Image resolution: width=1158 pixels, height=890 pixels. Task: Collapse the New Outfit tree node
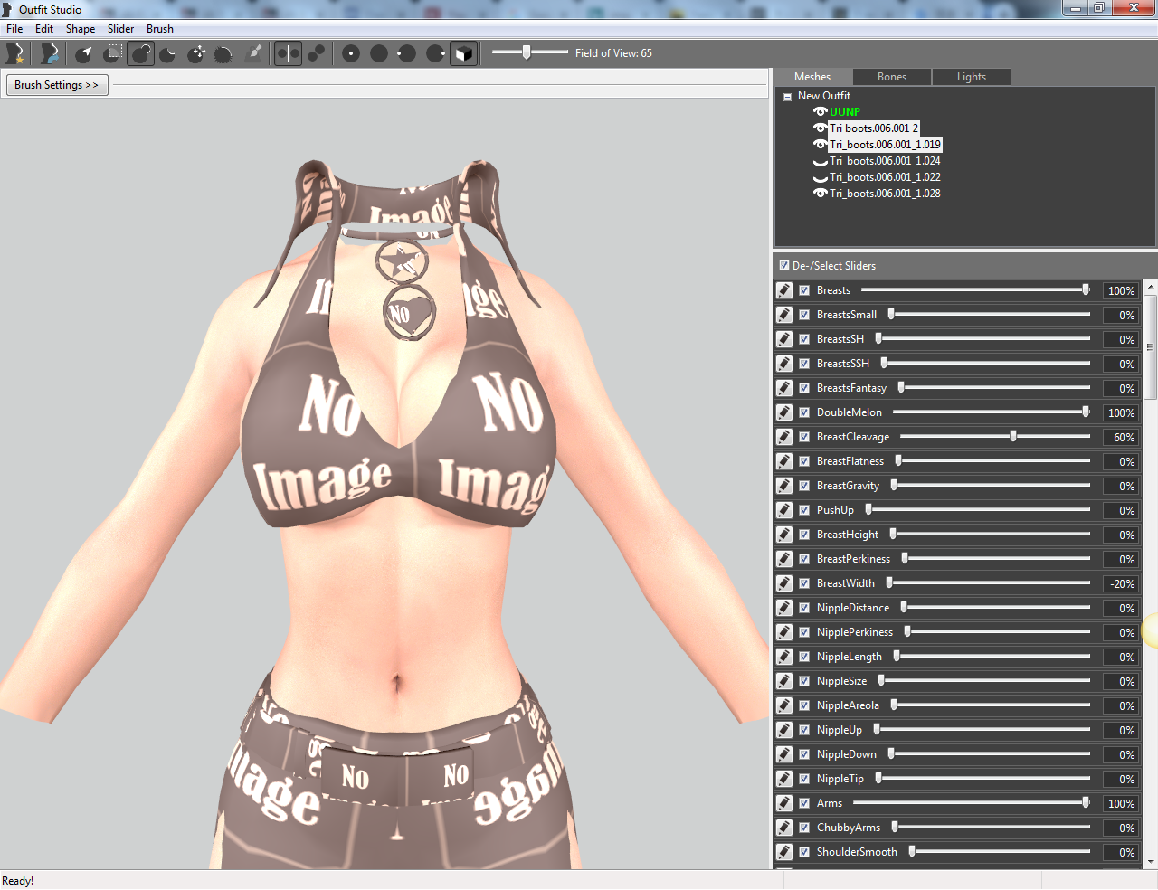click(x=787, y=97)
